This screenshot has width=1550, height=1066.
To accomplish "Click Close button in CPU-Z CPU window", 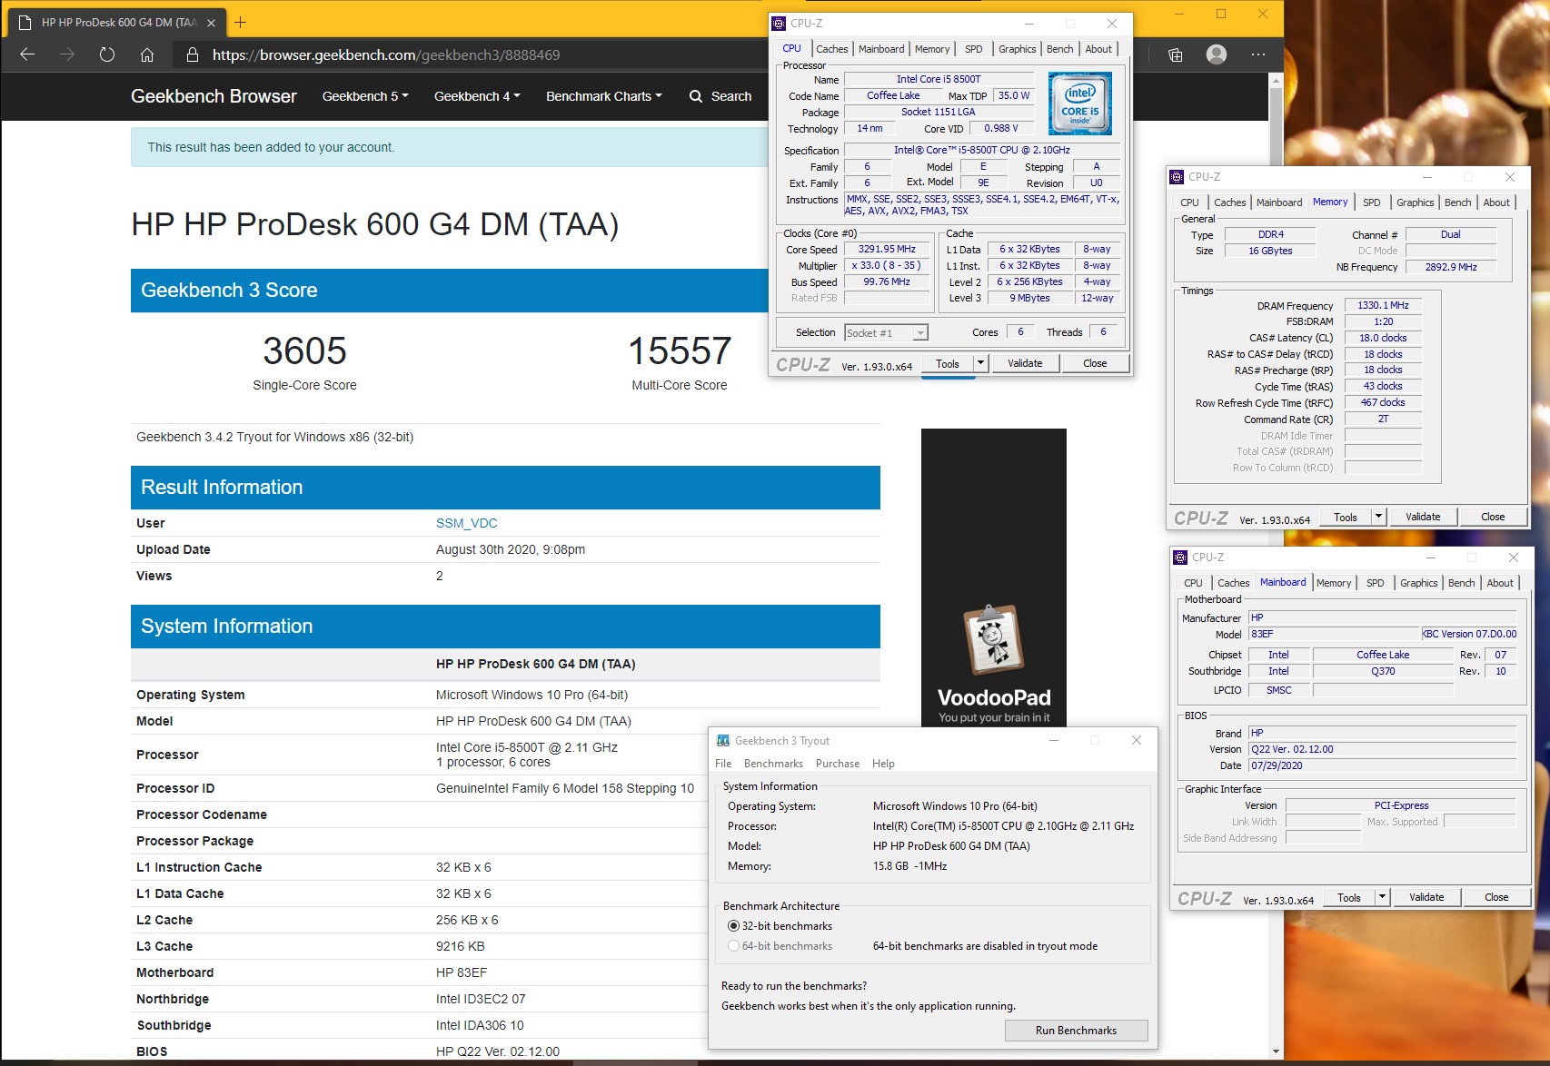I will point(1095,363).
